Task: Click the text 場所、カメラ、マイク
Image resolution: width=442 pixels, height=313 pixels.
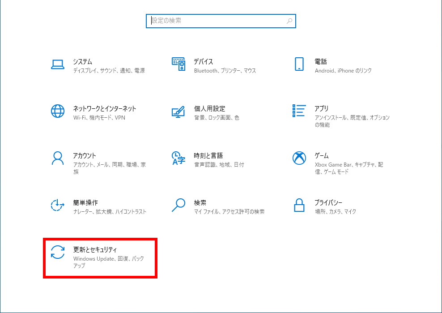Action: point(336,212)
